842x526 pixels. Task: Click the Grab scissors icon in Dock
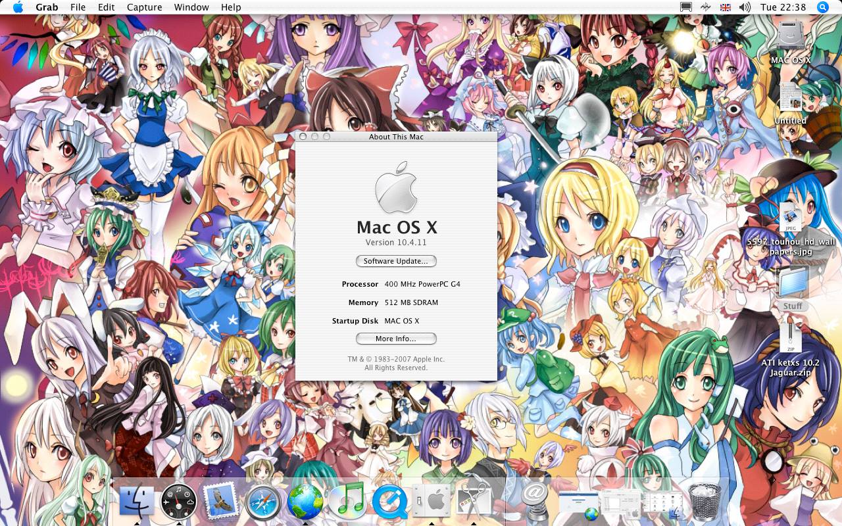coord(474,501)
